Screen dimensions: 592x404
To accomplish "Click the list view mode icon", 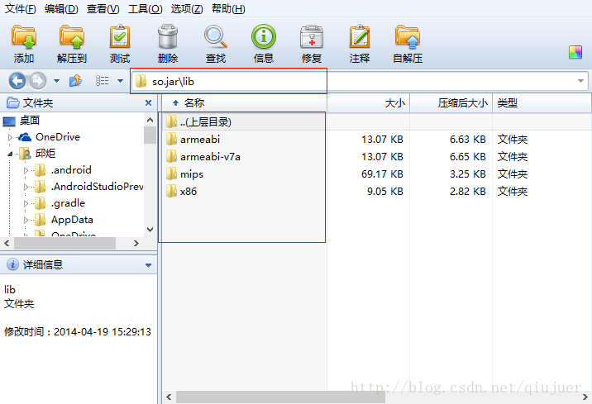I will pos(102,81).
